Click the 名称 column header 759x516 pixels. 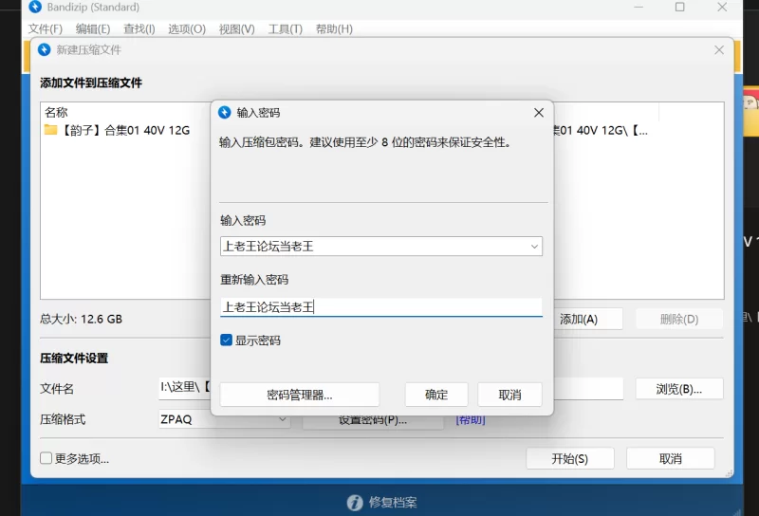[x=56, y=112]
